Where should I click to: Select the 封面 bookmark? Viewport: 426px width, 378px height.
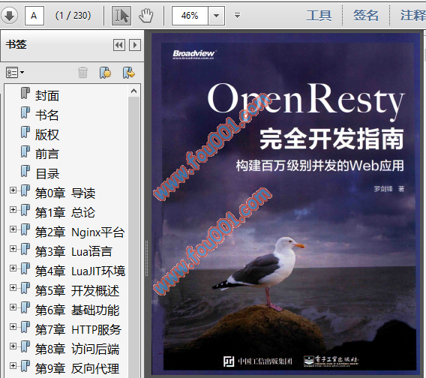tap(47, 96)
